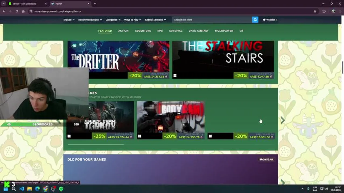Open File Explorer from taskbar
The width and height of the screenshot is (344, 193).
pyautogui.click(x=30, y=189)
